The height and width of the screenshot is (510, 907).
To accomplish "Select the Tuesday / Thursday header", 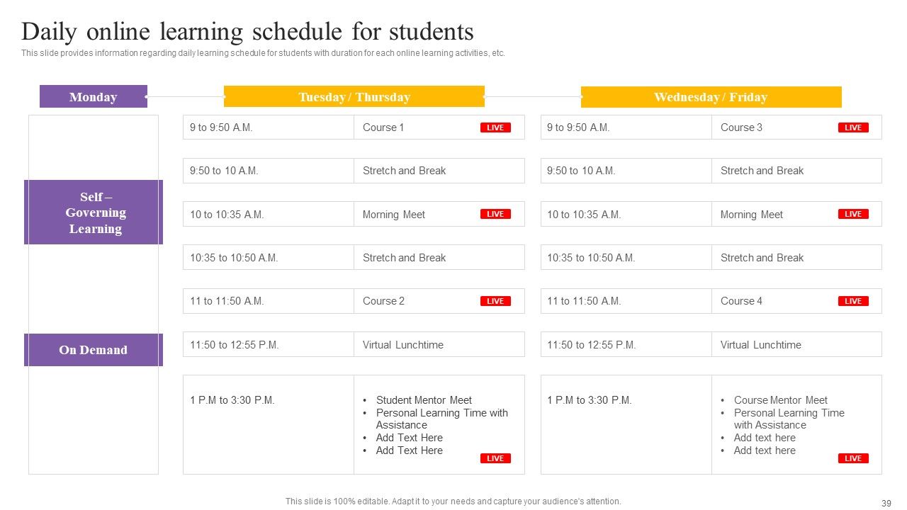I will tap(354, 96).
